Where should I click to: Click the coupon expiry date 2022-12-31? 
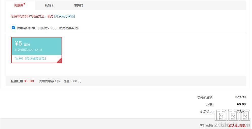pyautogui.click(x=34, y=50)
